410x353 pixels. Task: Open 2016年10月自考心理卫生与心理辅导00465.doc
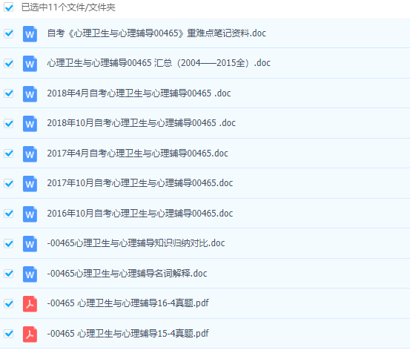click(x=140, y=214)
